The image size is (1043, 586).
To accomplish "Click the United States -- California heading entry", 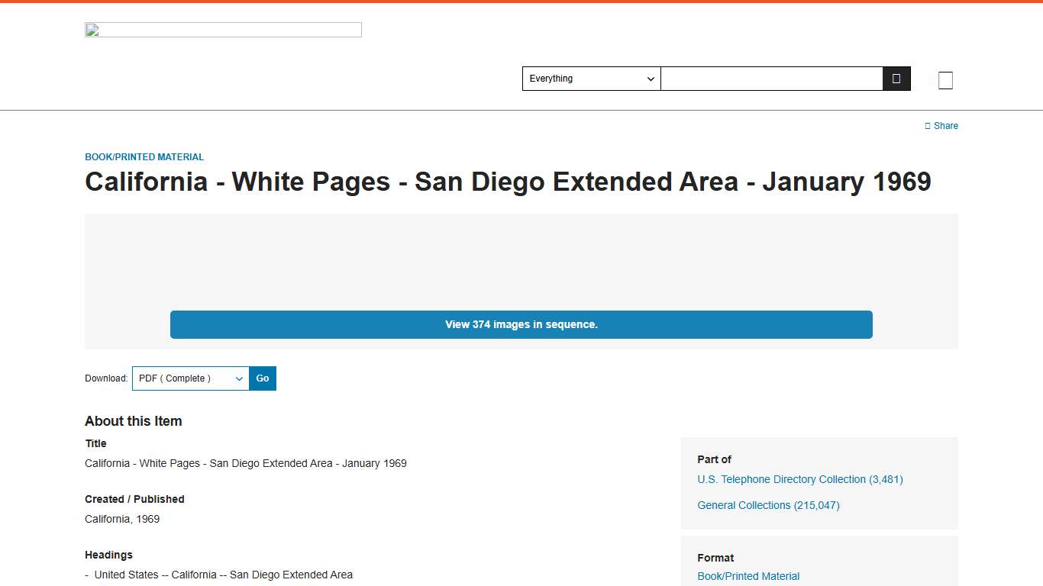I will coord(222,575).
